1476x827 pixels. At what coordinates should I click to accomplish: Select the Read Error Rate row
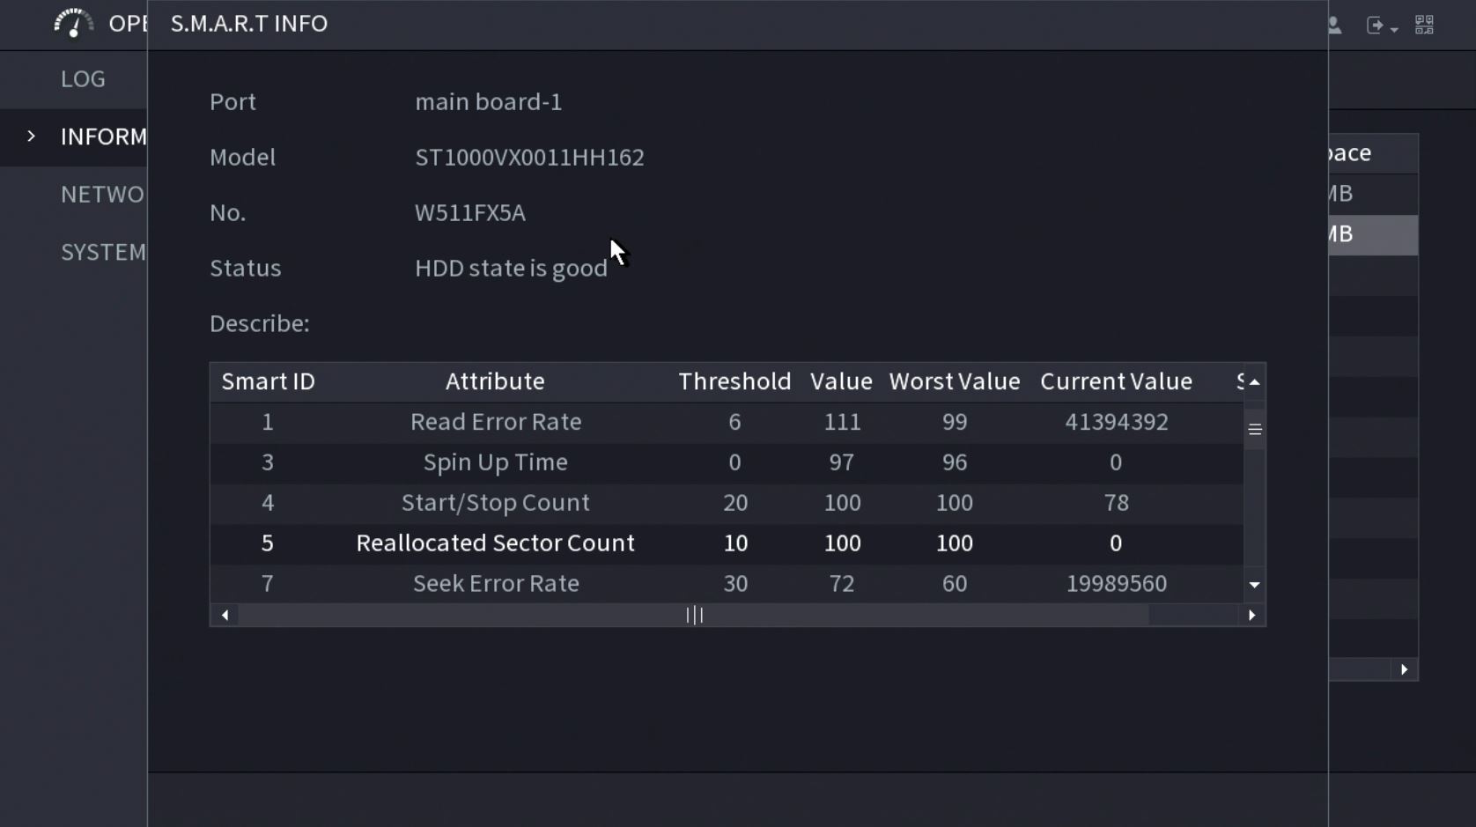(495, 422)
